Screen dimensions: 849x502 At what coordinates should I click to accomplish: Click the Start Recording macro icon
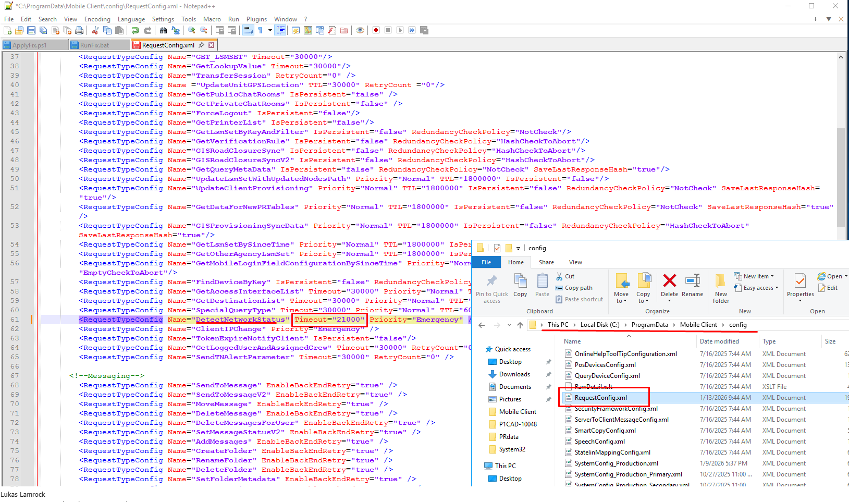[376, 30]
